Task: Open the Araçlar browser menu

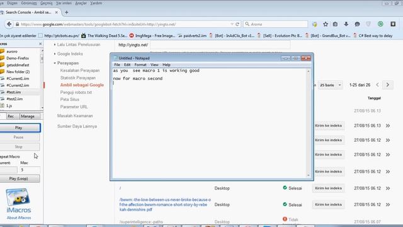Action: pos(81,3)
